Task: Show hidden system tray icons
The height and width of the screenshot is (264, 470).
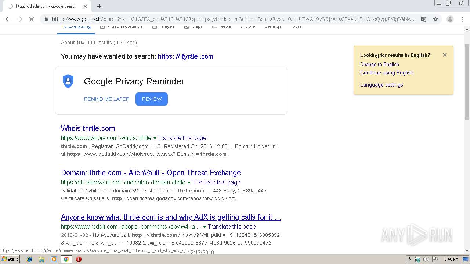Action: click(x=409, y=259)
